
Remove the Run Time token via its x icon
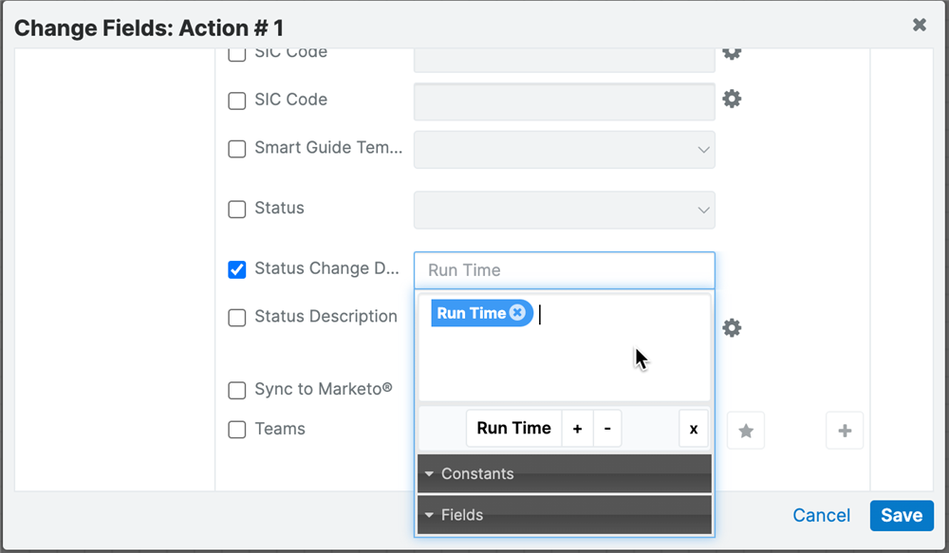[x=517, y=313]
